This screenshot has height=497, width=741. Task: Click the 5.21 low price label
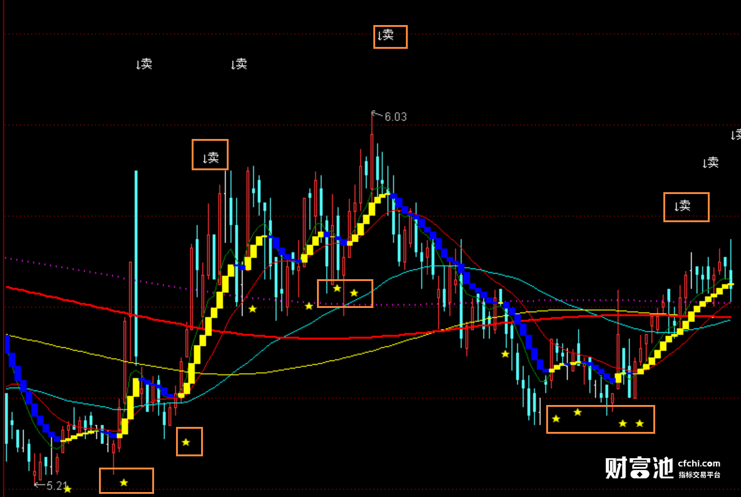pyautogui.click(x=57, y=486)
